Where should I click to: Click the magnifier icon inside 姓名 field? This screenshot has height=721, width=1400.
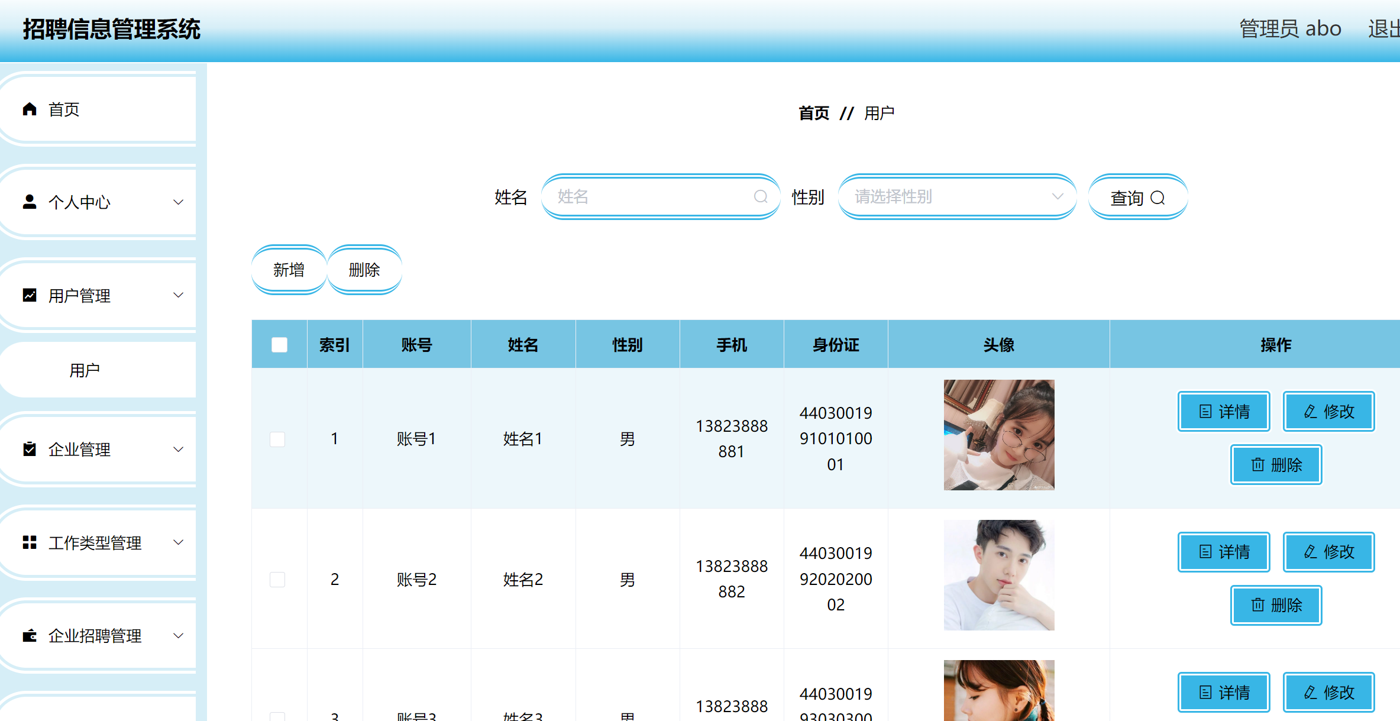[761, 197]
